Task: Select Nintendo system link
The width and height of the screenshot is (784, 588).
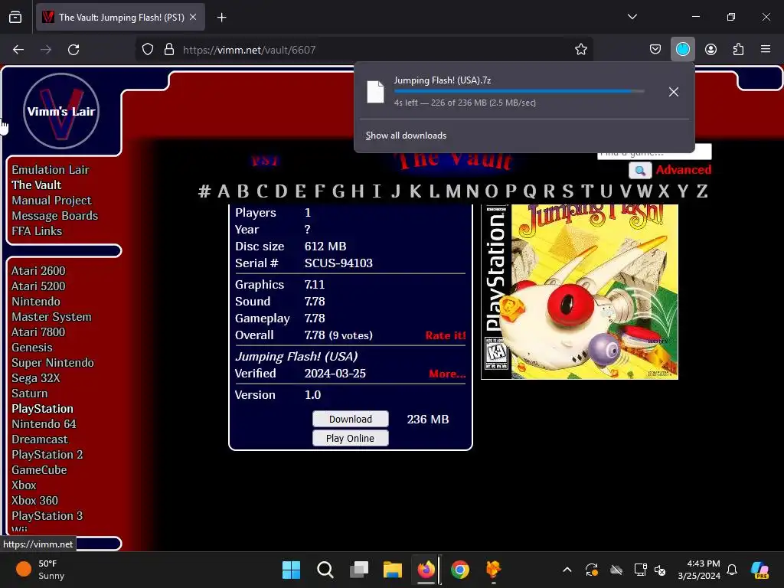Action: click(x=36, y=302)
